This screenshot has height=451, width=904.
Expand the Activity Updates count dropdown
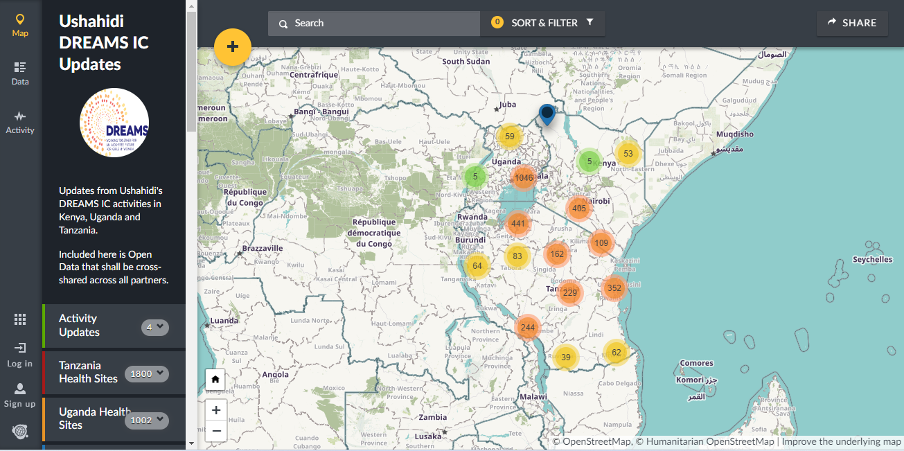tap(155, 327)
